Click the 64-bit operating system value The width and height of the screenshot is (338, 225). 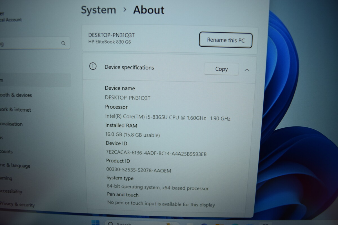(158, 187)
